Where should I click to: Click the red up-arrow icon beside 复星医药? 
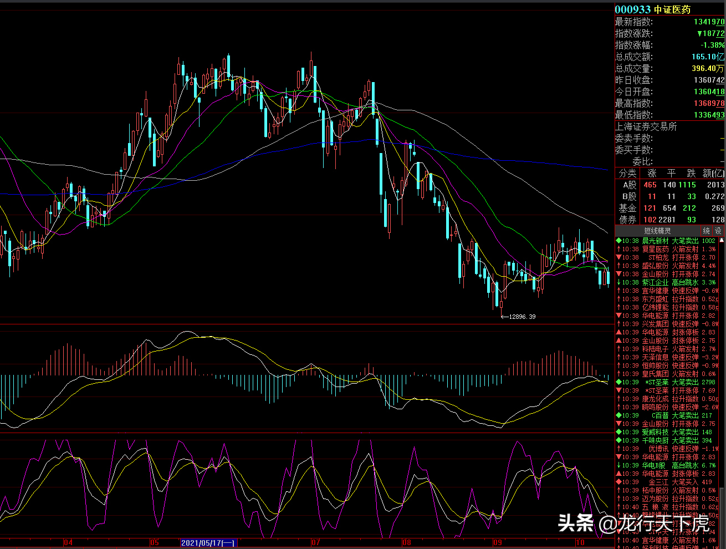pyautogui.click(x=618, y=249)
